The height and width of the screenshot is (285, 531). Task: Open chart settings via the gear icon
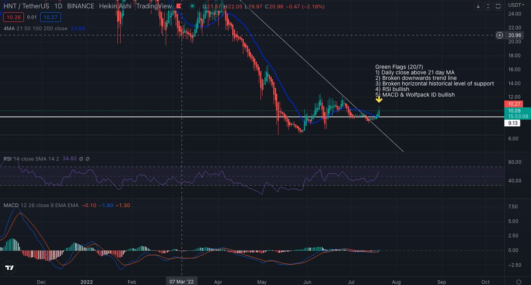(x=519, y=281)
